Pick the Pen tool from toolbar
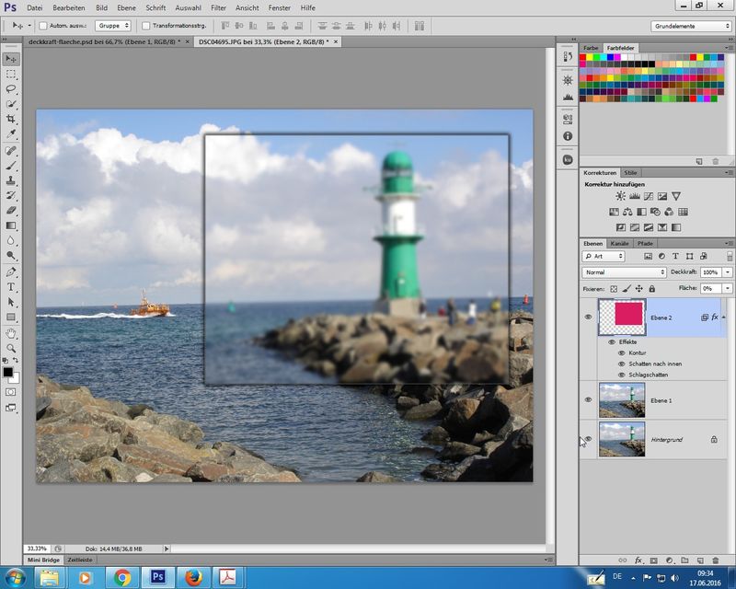The width and height of the screenshot is (736, 589). (11, 272)
